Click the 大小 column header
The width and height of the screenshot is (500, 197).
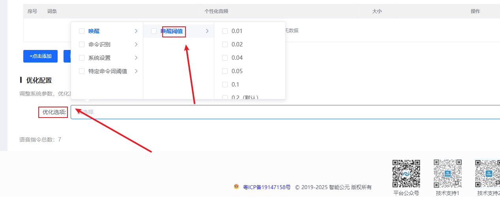[x=377, y=11]
